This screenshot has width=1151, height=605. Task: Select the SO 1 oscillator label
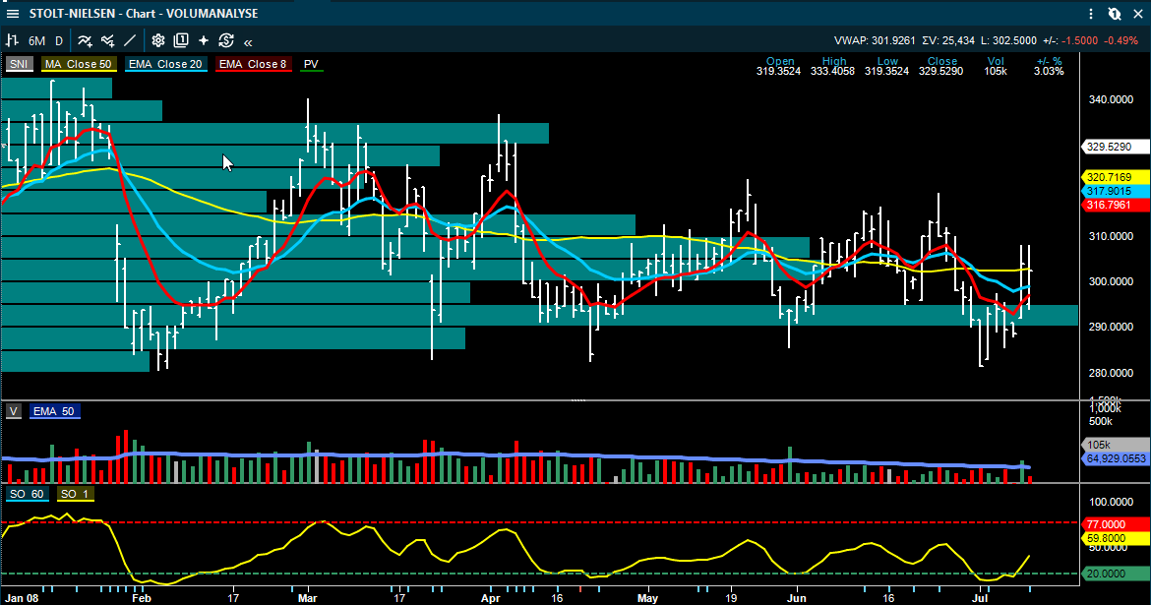tap(75, 494)
